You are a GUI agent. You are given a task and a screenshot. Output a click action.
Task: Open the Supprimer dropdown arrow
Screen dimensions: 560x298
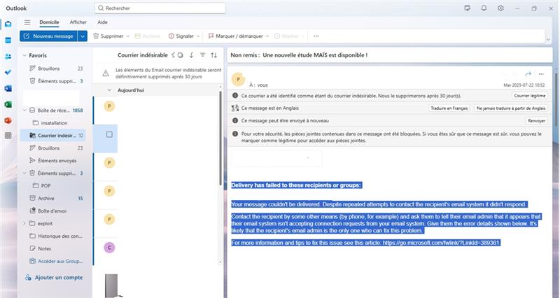coord(127,36)
